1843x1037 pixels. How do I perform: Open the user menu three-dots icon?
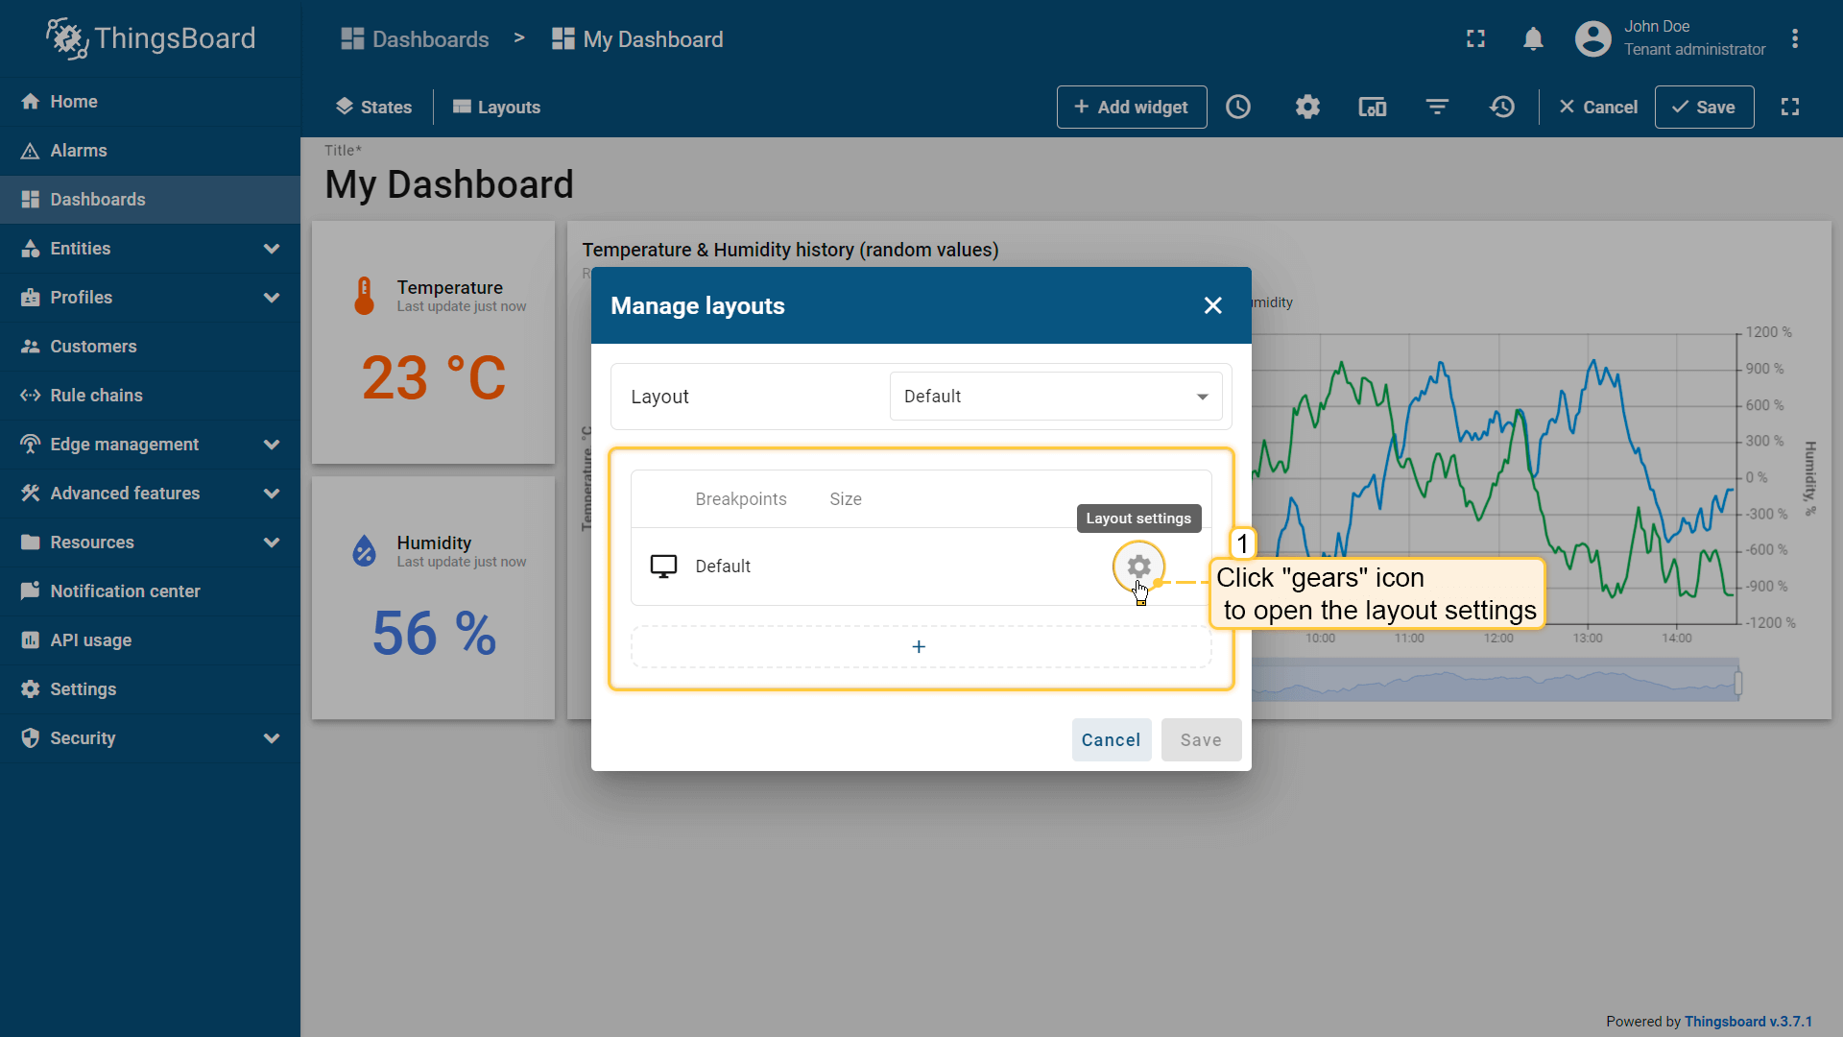tap(1794, 39)
